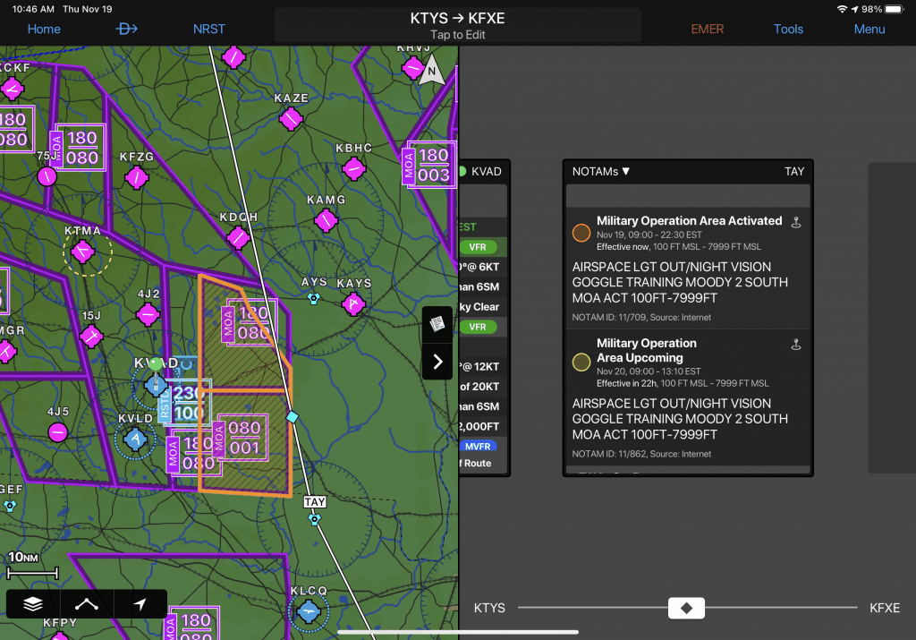Select KDQH airport symbol
This screenshot has height=640, width=916.
(x=238, y=237)
